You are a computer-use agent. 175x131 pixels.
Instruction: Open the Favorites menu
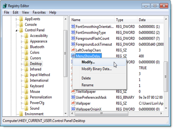click(39, 13)
